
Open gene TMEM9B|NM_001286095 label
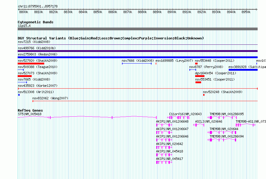tap(227, 114)
